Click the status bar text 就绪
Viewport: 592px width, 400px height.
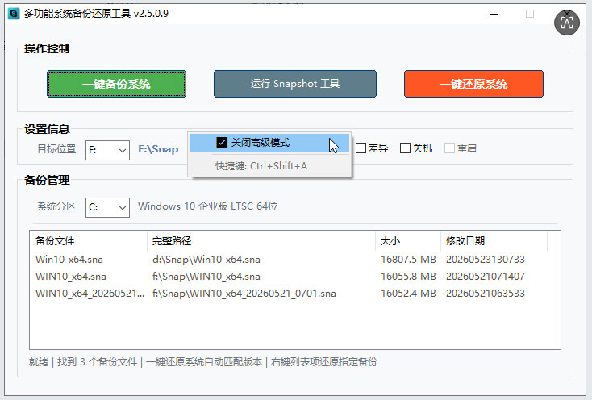(39, 362)
